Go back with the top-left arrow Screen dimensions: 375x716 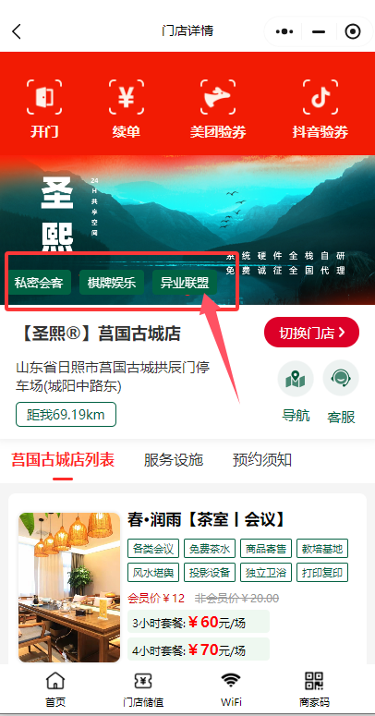(x=17, y=31)
